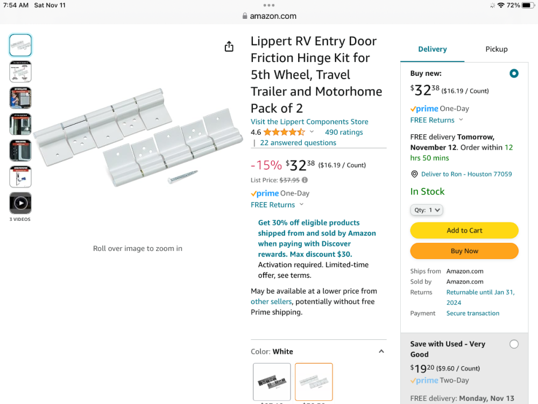Click the Buy Now button
Viewport: 538px width, 404px height.
point(464,251)
